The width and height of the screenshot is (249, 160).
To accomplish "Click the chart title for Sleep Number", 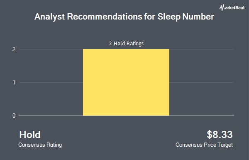I will (x=124, y=17).
